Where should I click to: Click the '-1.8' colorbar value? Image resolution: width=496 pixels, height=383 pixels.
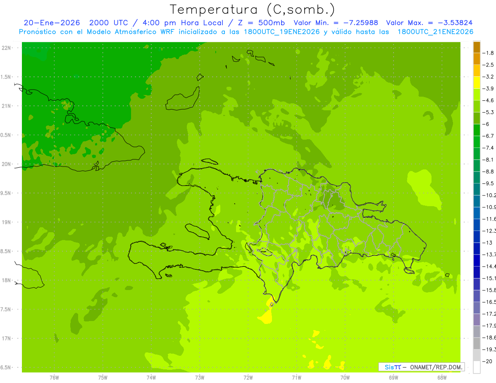[x=488, y=53]
